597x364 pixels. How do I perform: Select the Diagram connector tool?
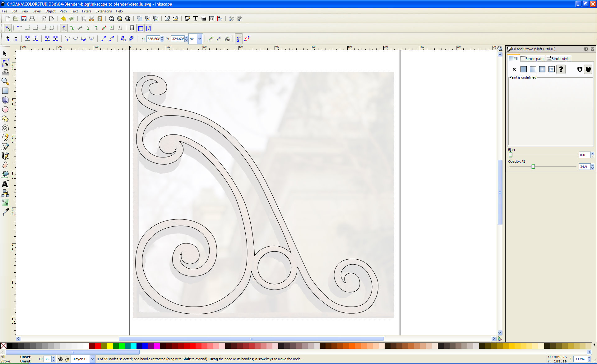click(x=5, y=193)
